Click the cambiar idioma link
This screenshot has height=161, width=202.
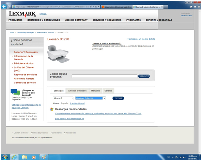coord(77,103)
